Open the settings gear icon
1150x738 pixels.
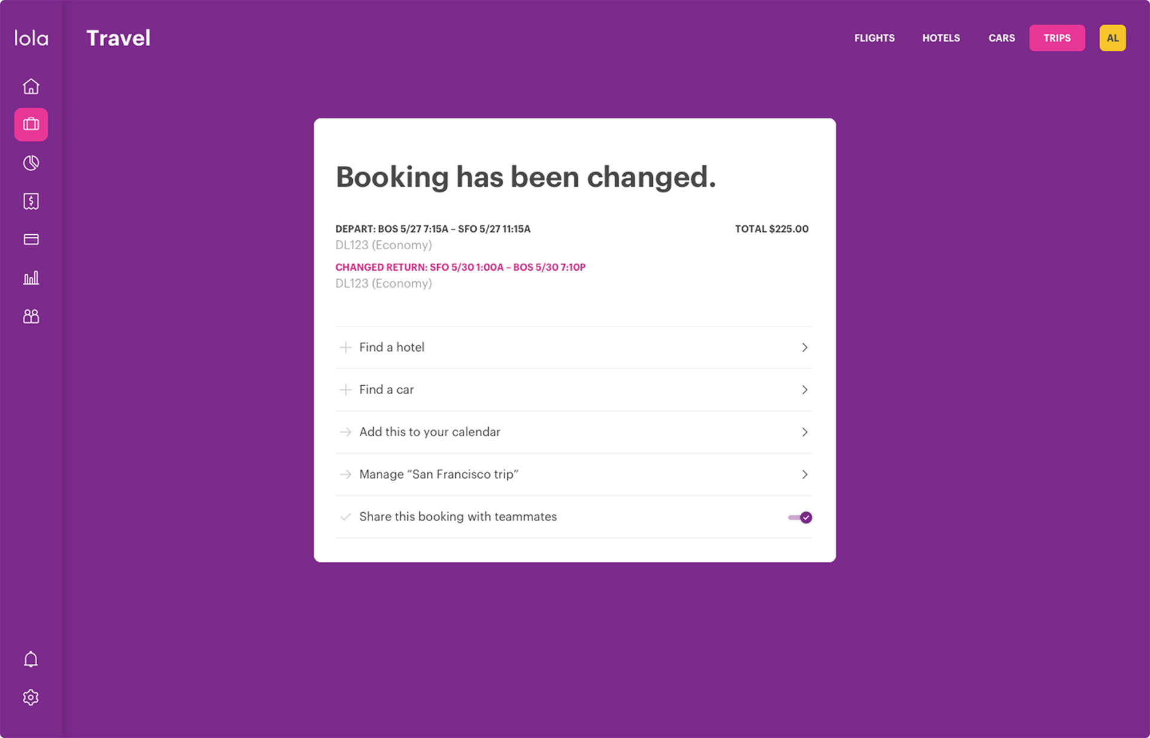tap(31, 698)
